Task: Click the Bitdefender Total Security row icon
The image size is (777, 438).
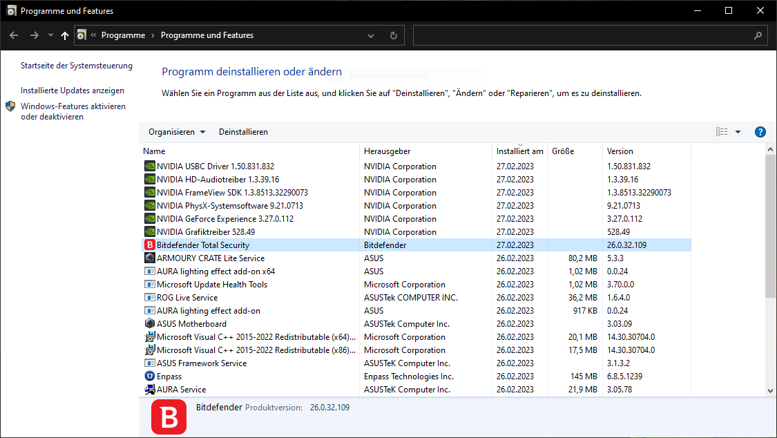Action: click(x=150, y=245)
